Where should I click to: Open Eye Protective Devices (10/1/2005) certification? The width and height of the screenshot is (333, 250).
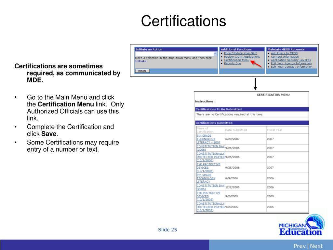pos(208,196)
